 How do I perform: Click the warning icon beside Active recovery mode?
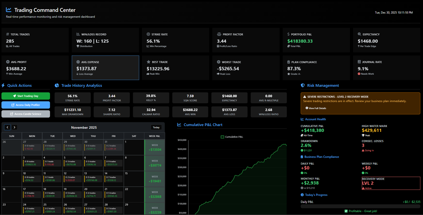pos(364,188)
